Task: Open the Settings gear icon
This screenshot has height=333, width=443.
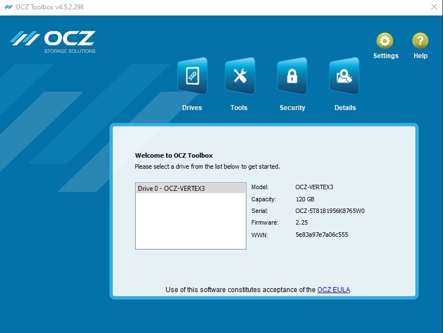Action: [x=385, y=40]
